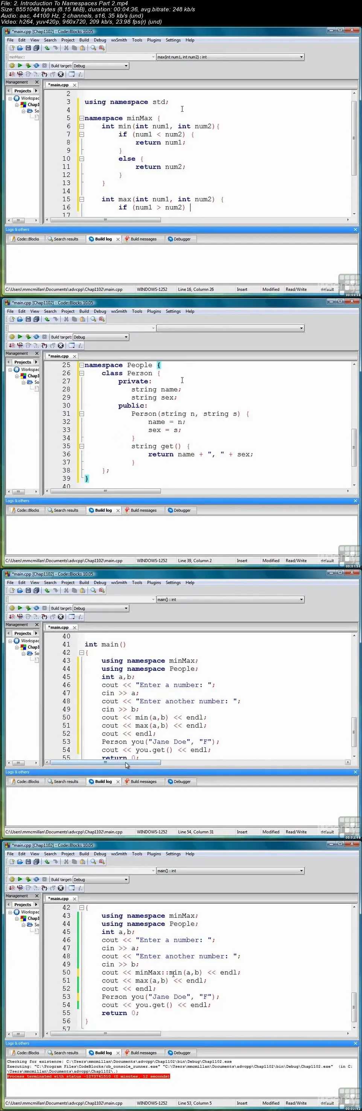Click Debug/Continue icon in int main() header window
This screenshot has height=1111, width=362.
pos(12,617)
